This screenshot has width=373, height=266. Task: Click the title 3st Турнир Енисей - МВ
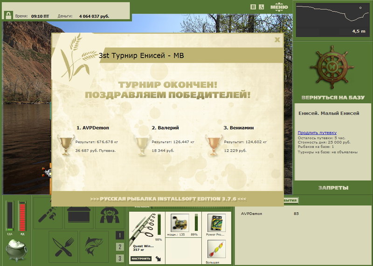pyautogui.click(x=141, y=55)
